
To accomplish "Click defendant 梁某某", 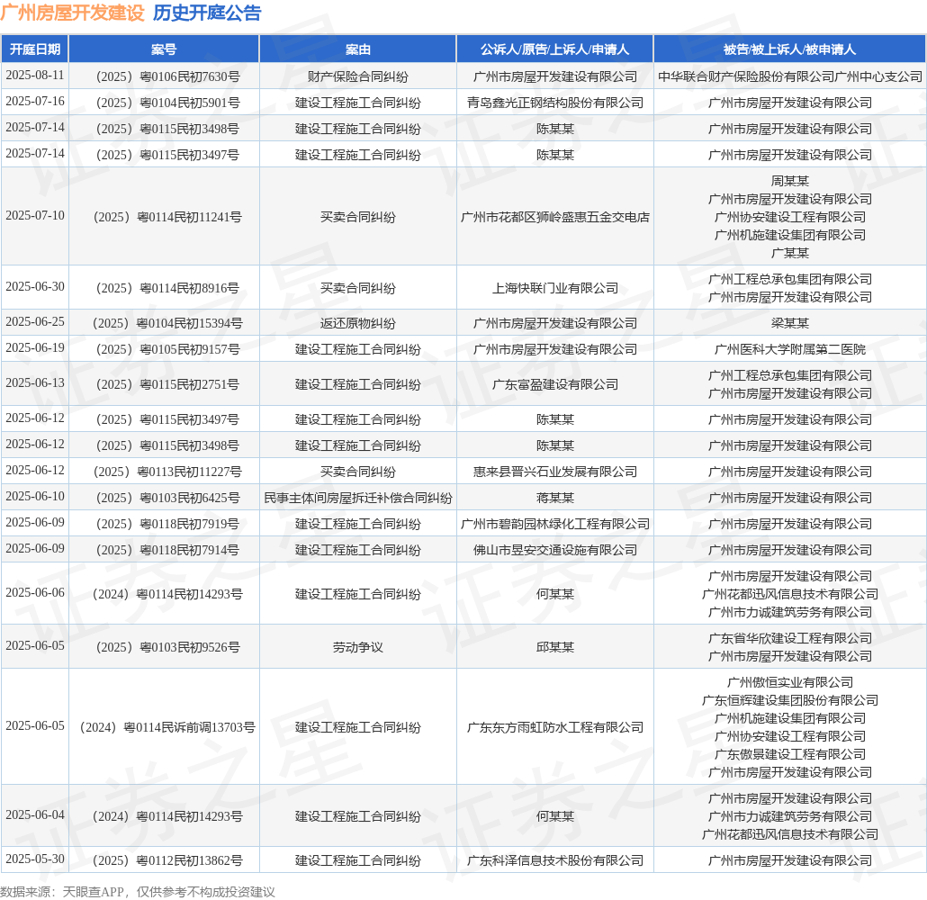I will [790, 323].
